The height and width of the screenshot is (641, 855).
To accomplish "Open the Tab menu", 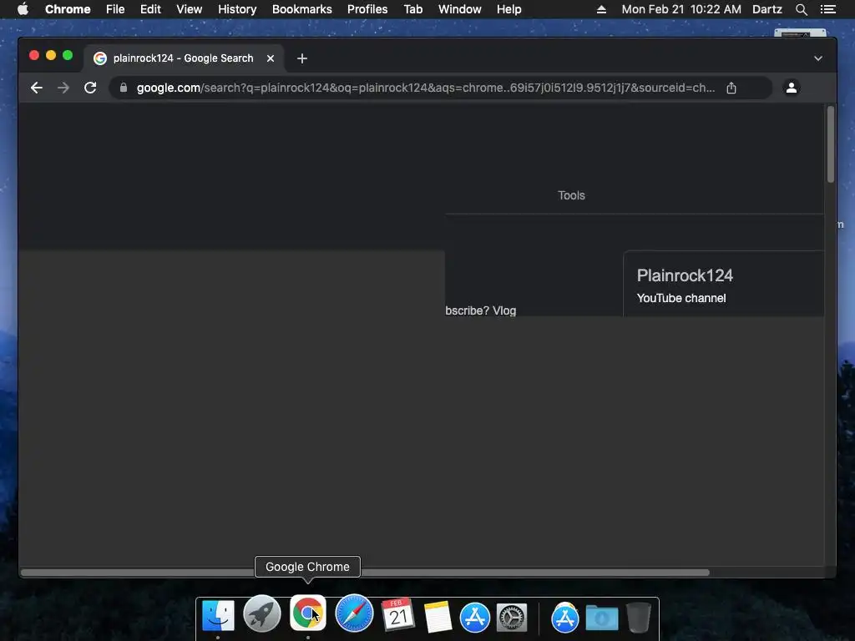I will (x=412, y=9).
